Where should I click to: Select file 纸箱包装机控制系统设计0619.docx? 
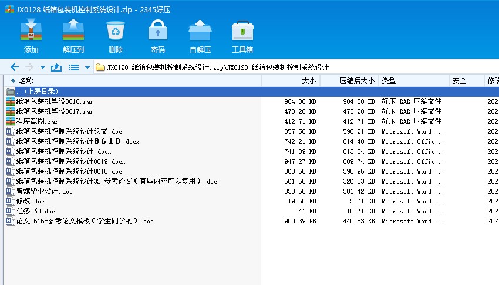70,161
